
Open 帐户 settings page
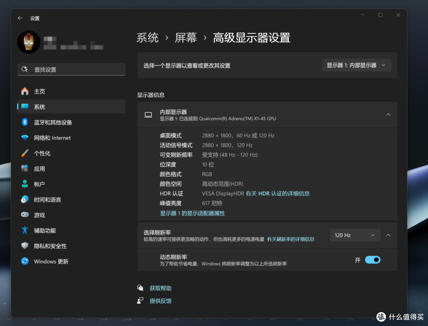click(x=71, y=184)
